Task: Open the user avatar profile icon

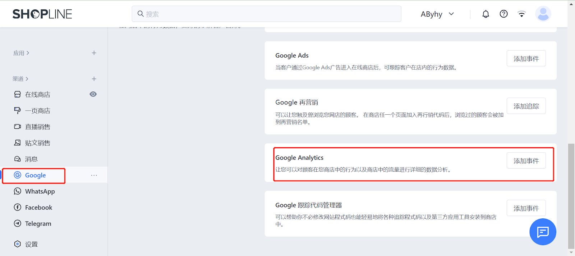Action: click(x=543, y=14)
